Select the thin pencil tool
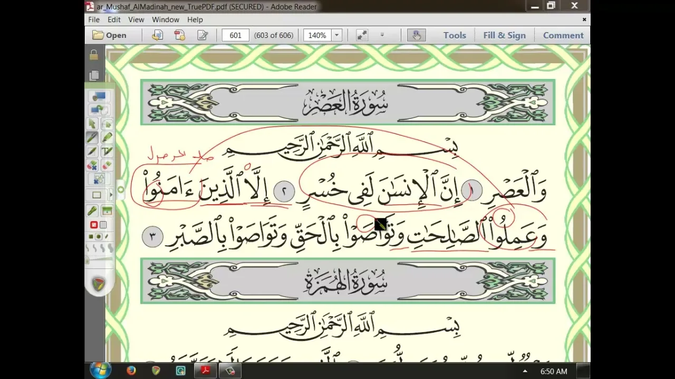The image size is (675, 379). tap(92, 151)
